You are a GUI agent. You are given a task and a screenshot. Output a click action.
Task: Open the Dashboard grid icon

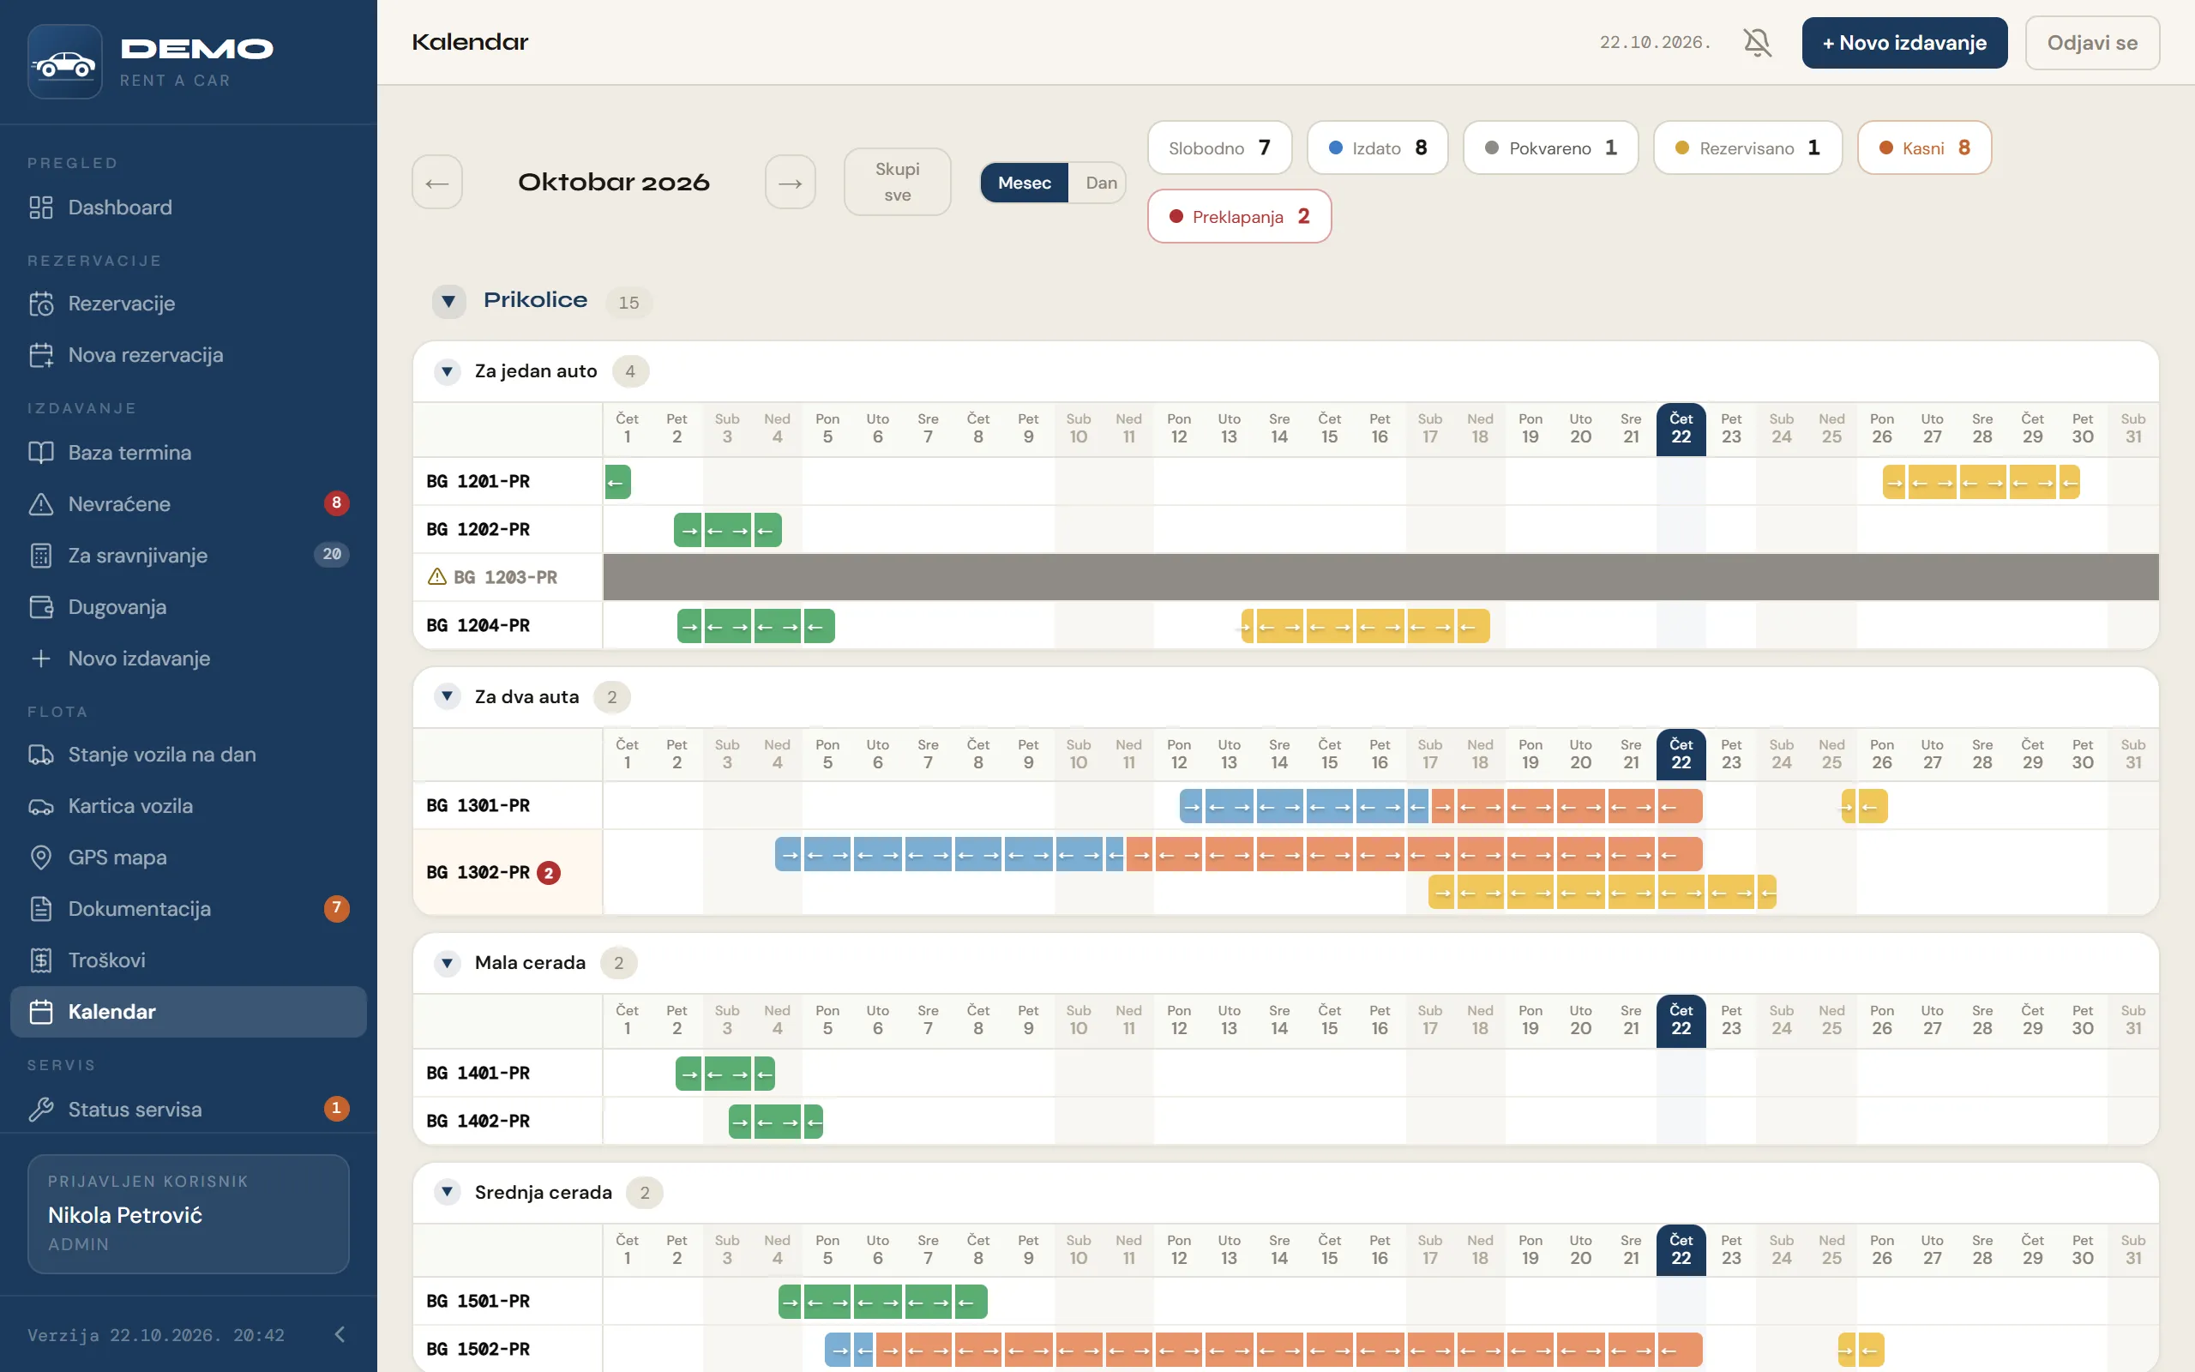pos(41,208)
